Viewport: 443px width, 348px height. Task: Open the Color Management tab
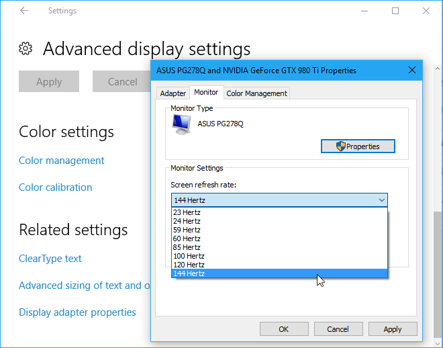[x=256, y=93]
